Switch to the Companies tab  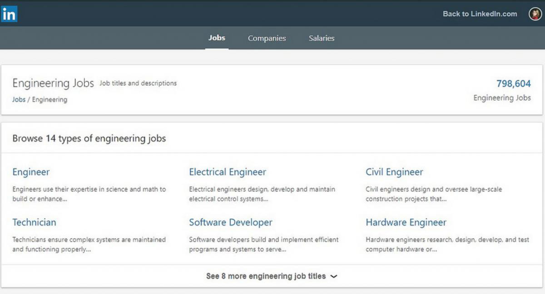click(267, 39)
